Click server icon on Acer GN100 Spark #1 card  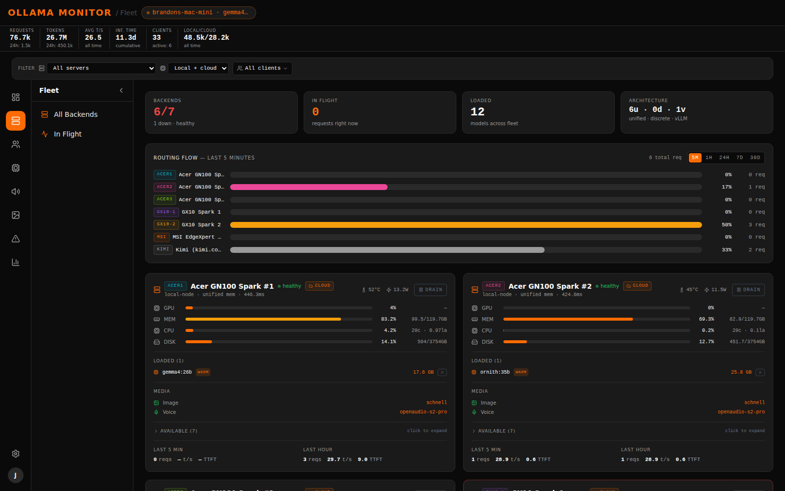click(157, 290)
